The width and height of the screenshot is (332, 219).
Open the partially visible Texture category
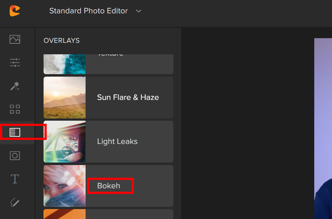pyautogui.click(x=129, y=64)
